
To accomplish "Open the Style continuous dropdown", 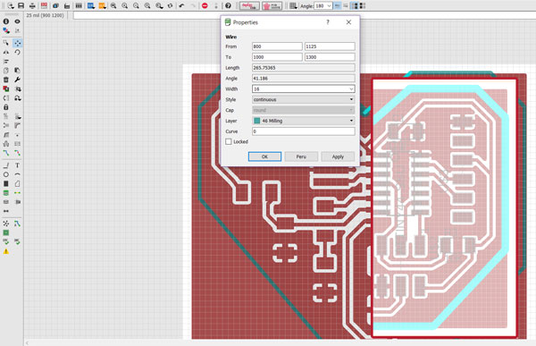I will 304,99.
